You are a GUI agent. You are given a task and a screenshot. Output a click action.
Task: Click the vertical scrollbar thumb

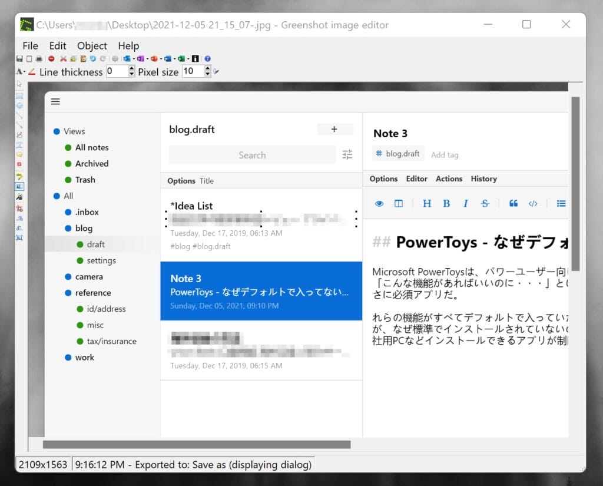coord(575,184)
